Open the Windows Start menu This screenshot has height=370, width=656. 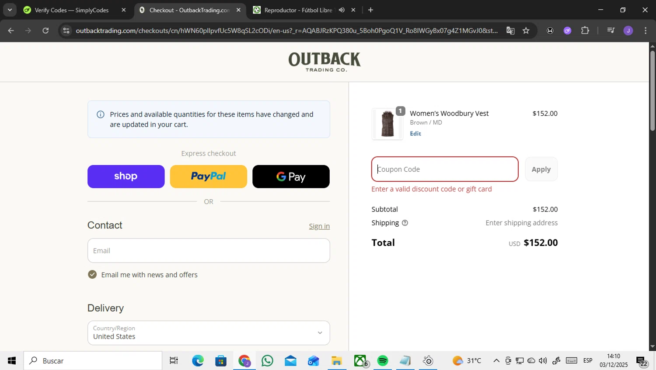pos(12,361)
